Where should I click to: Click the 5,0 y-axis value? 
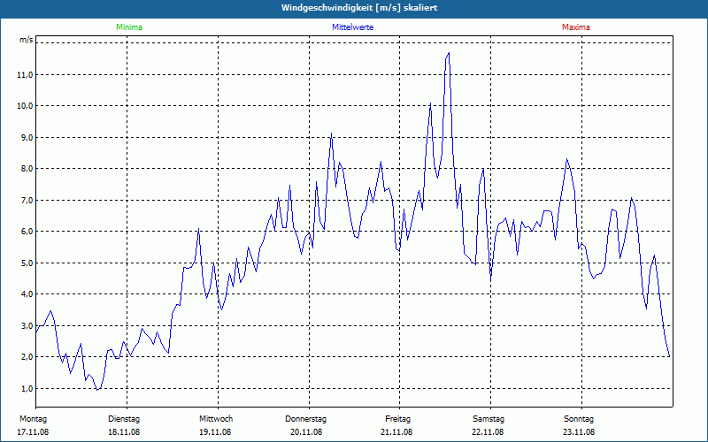[x=27, y=263]
